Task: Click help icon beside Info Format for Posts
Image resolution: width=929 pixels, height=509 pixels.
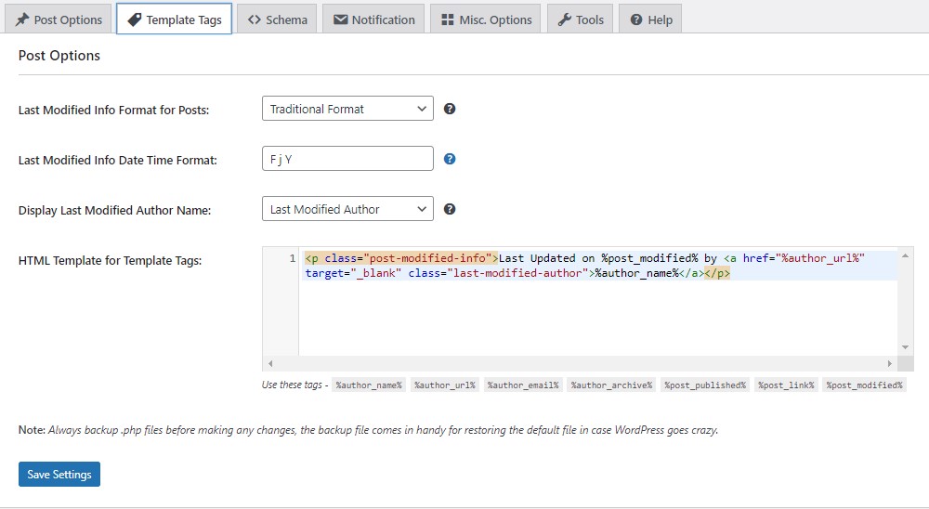Action: (450, 109)
